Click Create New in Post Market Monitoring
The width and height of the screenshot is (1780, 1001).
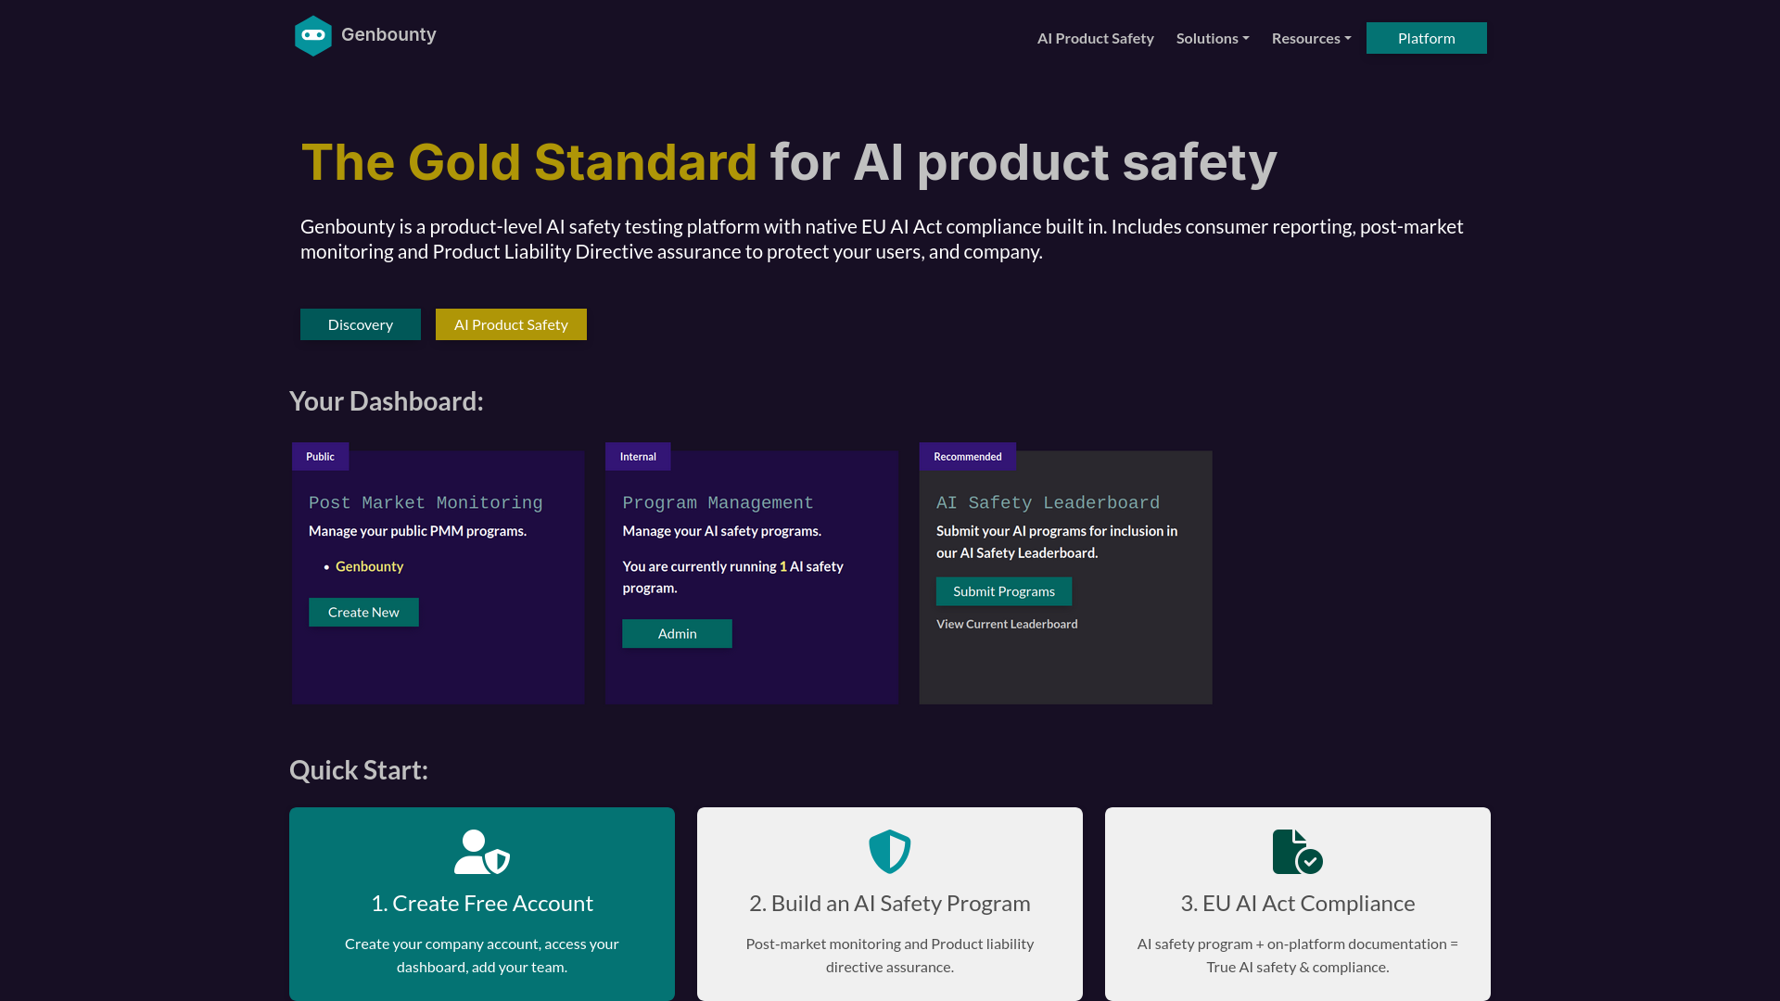click(363, 613)
